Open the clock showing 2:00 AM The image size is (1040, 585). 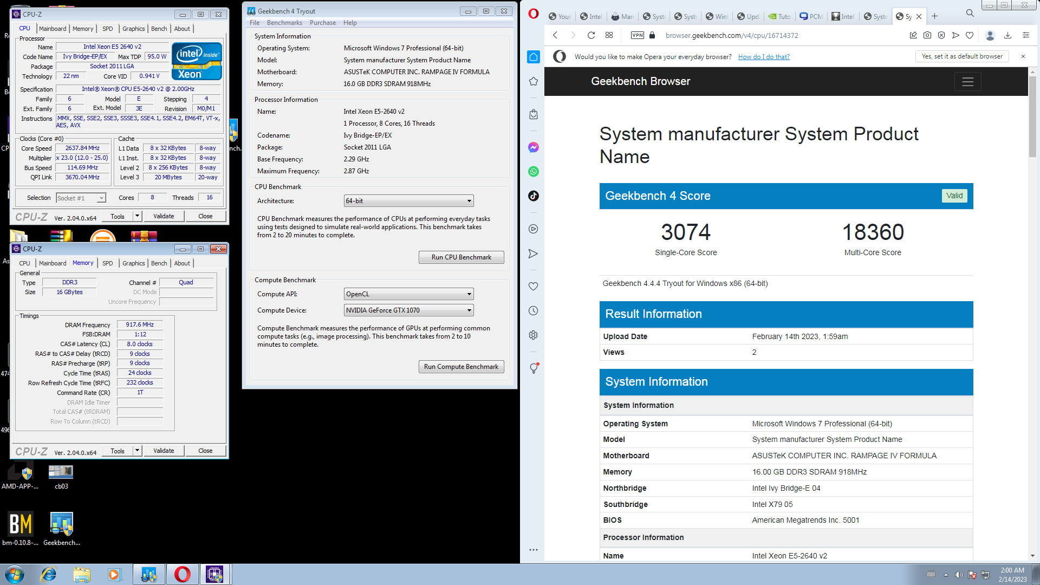(x=1012, y=575)
